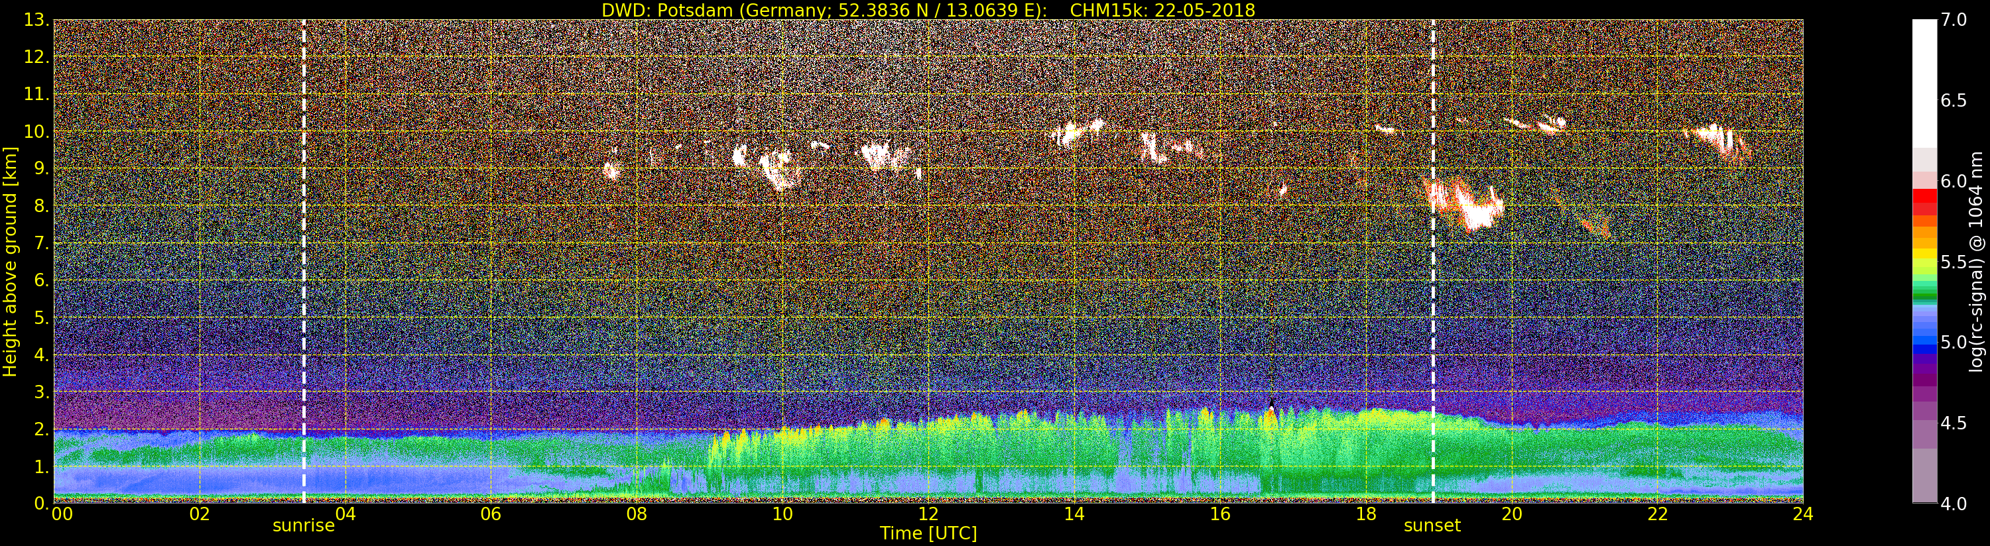The height and width of the screenshot is (546, 1990).
Task: Click height-axis tick label '3.'
Action: point(42,392)
